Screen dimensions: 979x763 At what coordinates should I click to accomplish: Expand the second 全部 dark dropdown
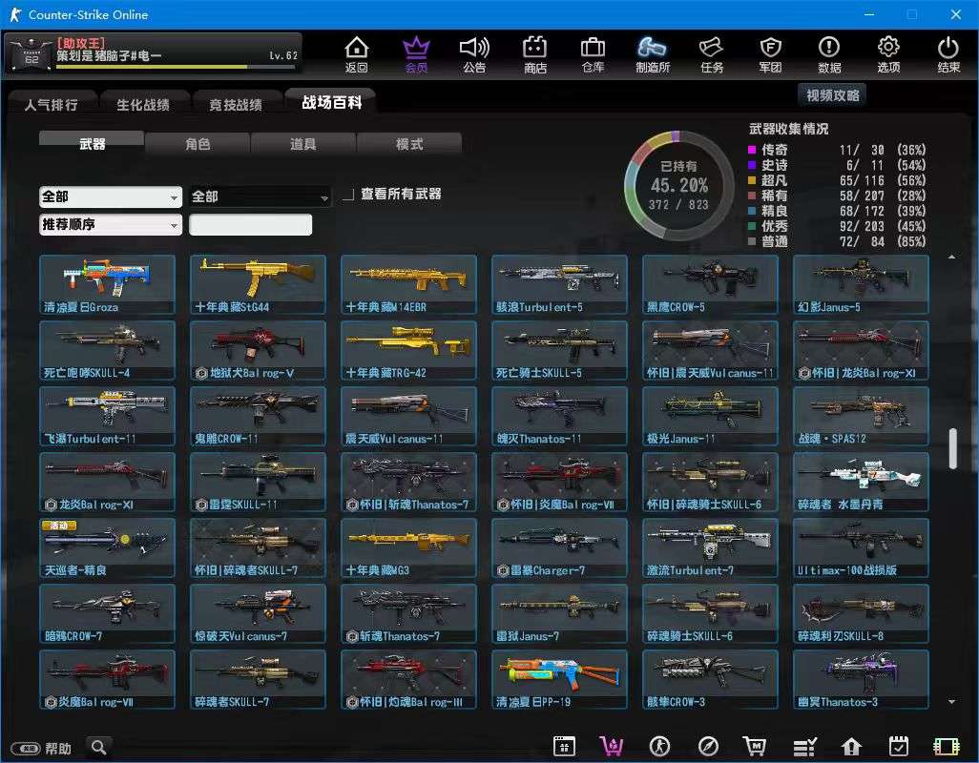260,197
